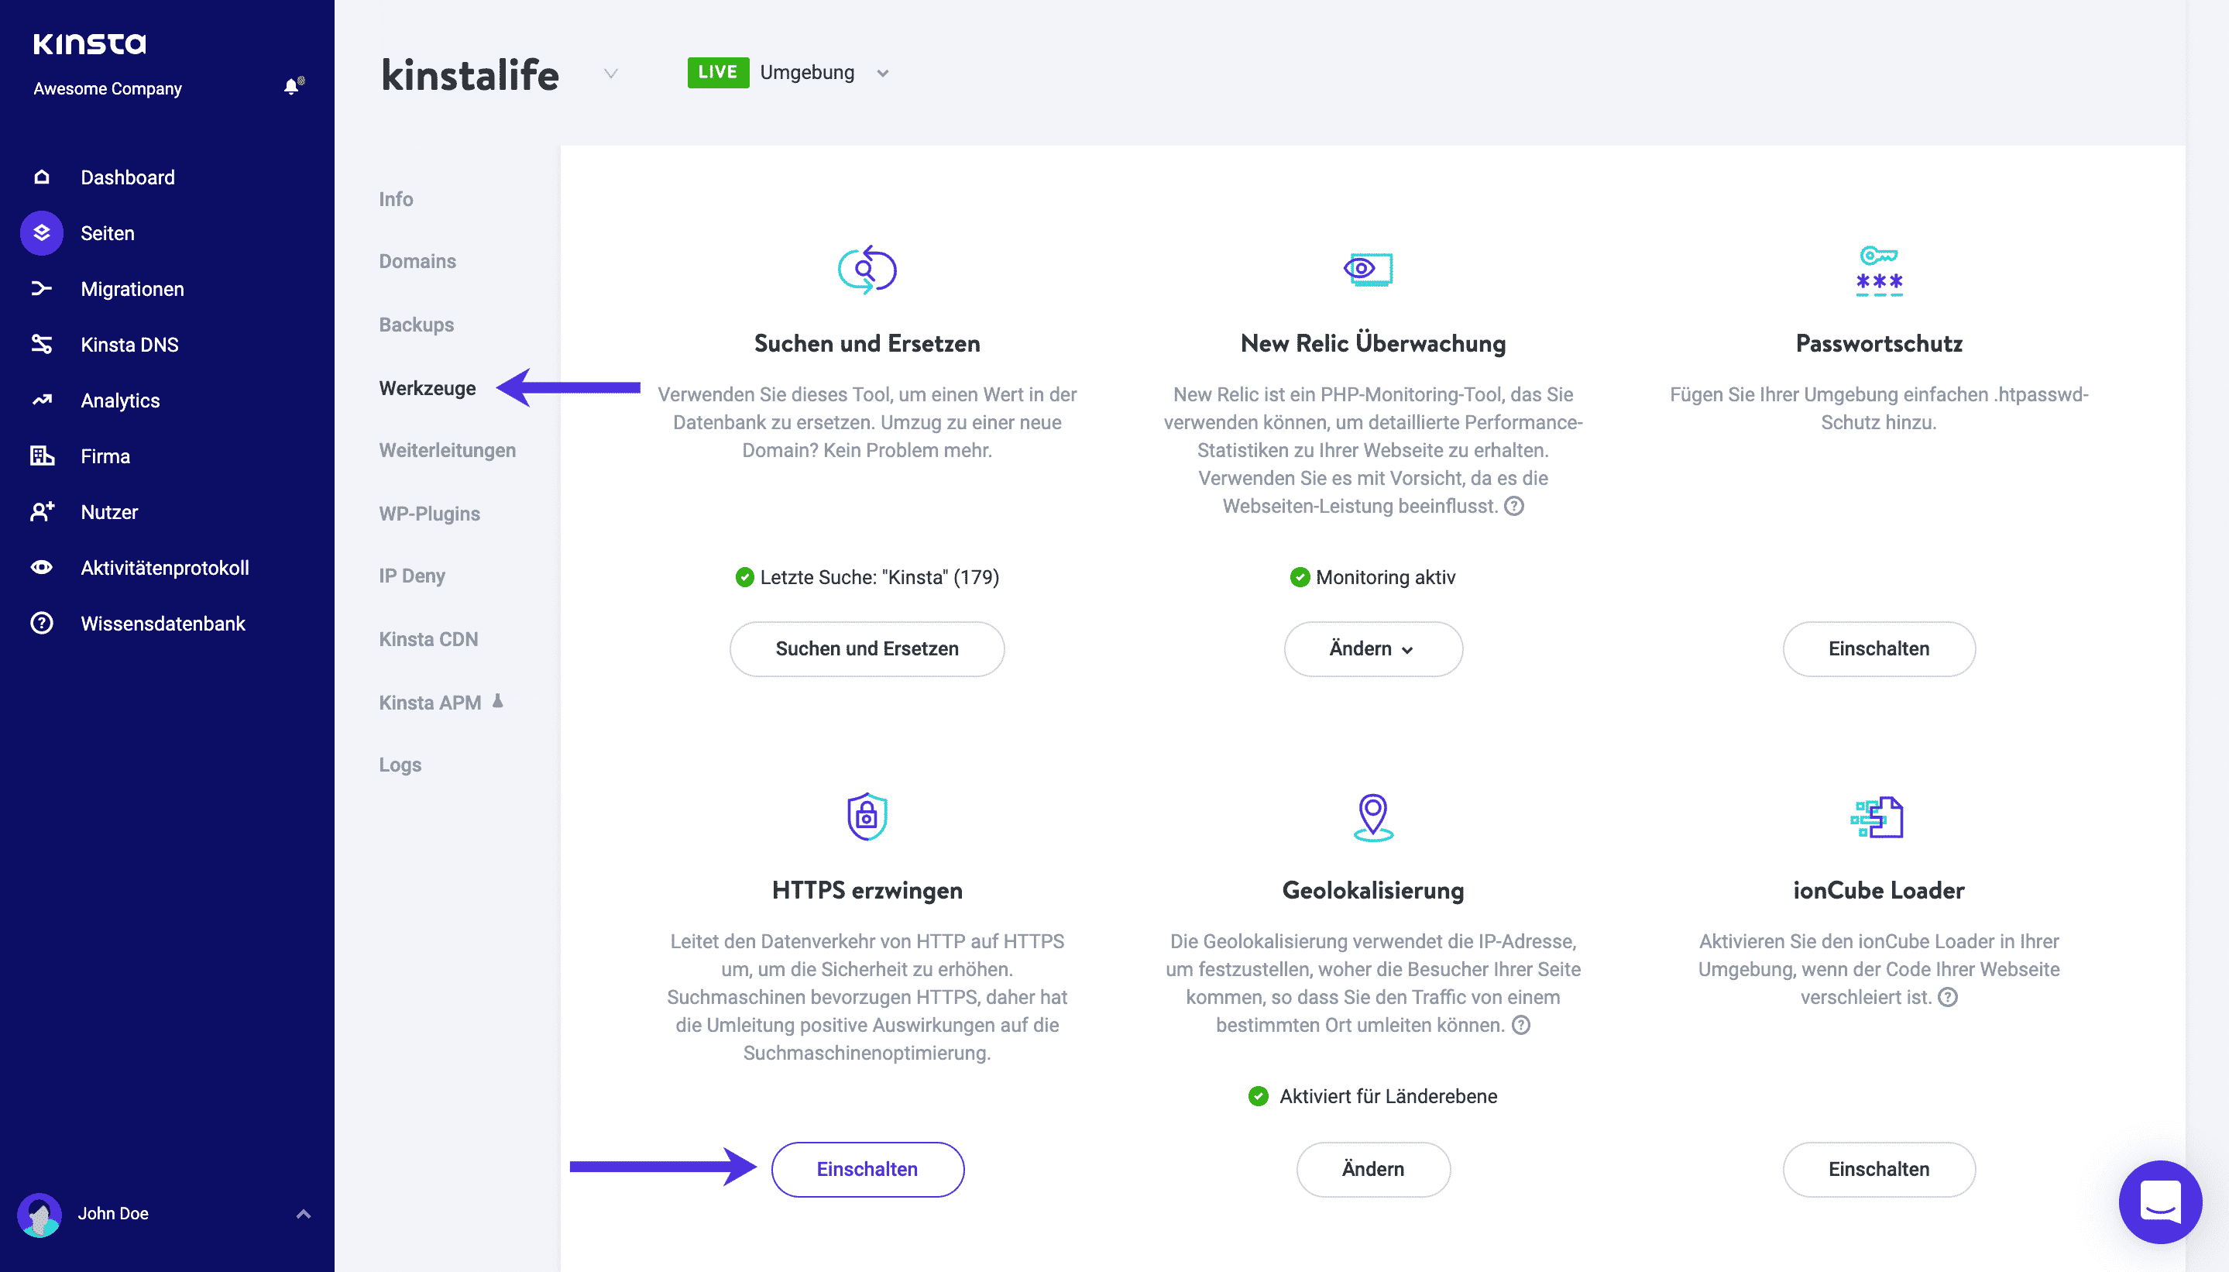Click the Aktivitätenprotokoll eye icon
The image size is (2229, 1272).
click(x=41, y=568)
